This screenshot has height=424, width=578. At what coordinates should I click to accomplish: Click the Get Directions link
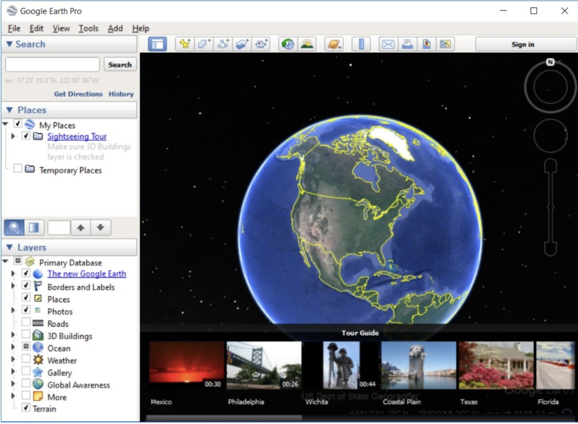[x=78, y=94]
